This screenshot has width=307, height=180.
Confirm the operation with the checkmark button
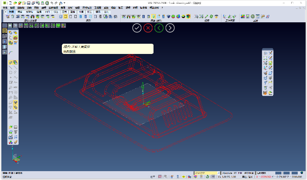pyautogui.click(x=137, y=28)
